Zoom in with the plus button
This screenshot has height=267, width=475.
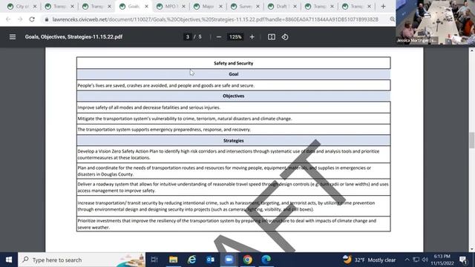pyautogui.click(x=252, y=37)
